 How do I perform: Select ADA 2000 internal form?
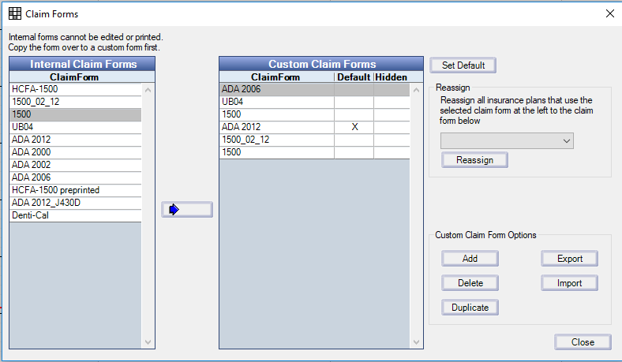[x=75, y=152]
